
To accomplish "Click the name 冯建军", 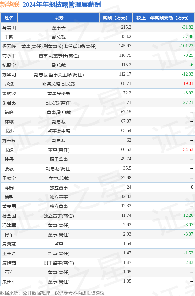I will tap(9, 225).
